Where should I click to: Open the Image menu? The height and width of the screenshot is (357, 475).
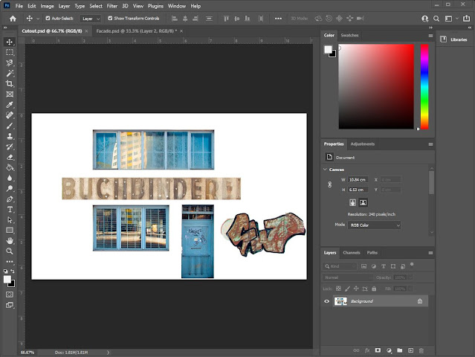point(47,6)
